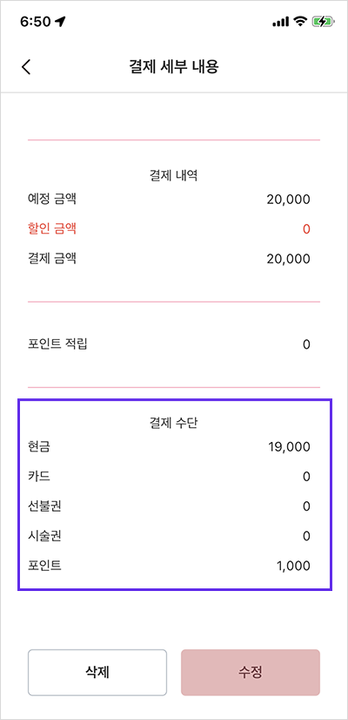Tap the 삭제 button
348x720 pixels.
[x=97, y=672]
